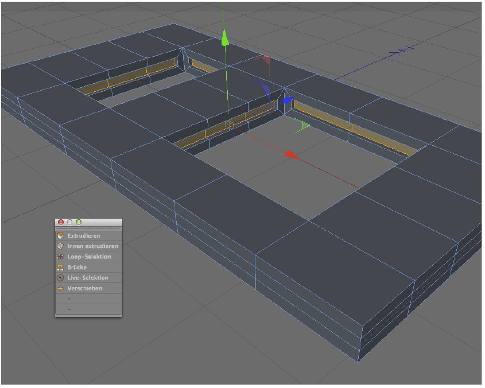Click the last empty palette slot
The width and height of the screenshot is (485, 388).
click(x=88, y=309)
